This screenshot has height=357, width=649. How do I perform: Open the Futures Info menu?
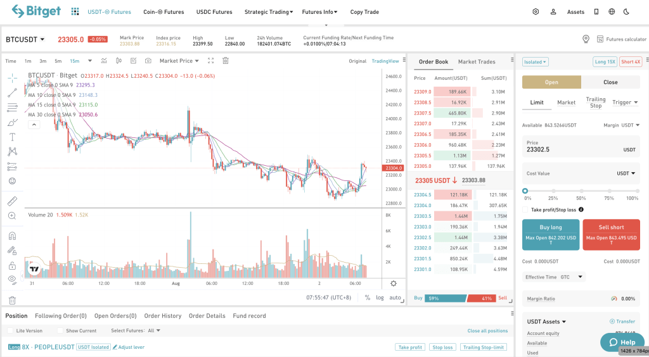319,12
